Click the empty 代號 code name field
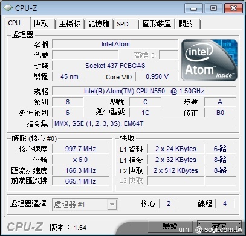Screen dimensions: 246x236 coord(85,55)
